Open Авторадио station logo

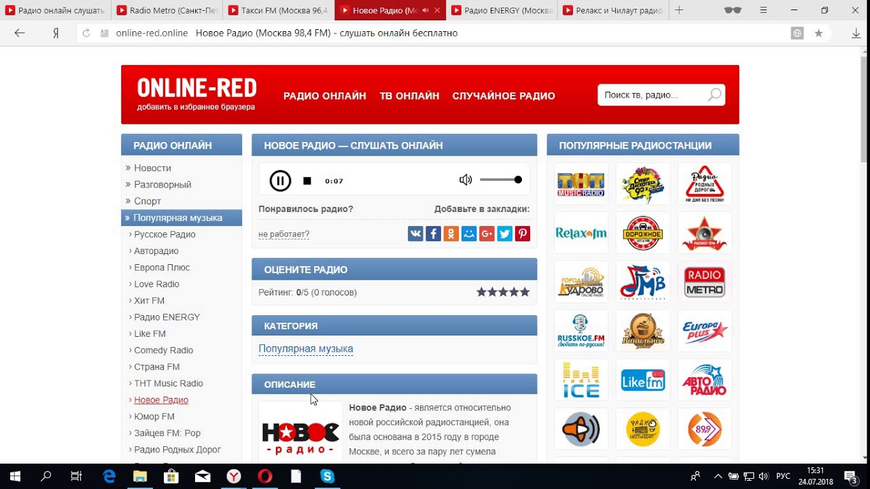(x=704, y=380)
